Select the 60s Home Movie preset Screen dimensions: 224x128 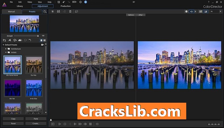point(12,65)
